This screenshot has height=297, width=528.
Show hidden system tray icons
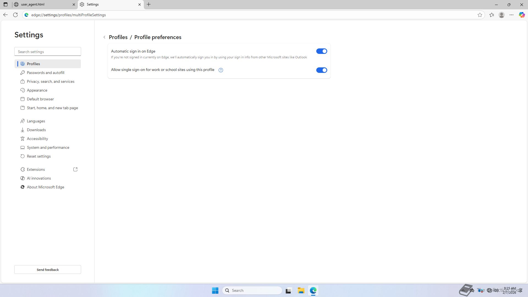pyautogui.click(x=463, y=290)
